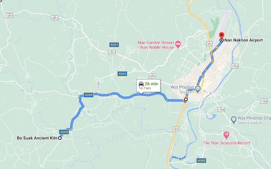Click the car icon in route popup

point(141,84)
